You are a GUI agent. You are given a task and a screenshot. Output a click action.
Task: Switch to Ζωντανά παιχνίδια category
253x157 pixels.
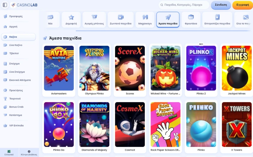[121, 20]
